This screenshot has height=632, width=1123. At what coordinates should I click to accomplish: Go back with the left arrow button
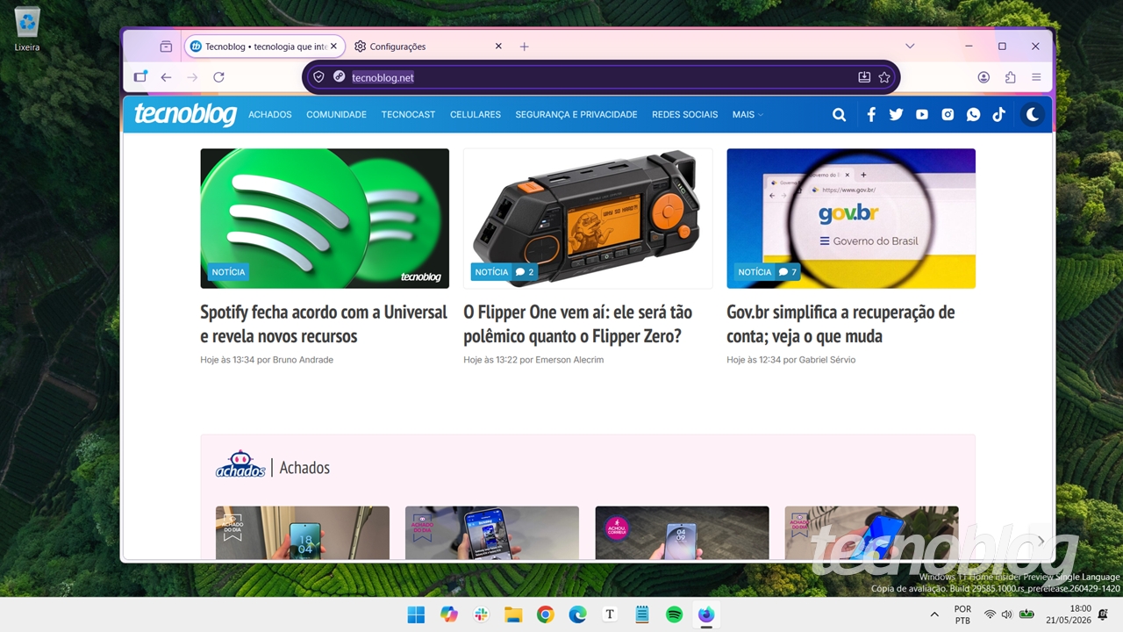[x=166, y=77]
